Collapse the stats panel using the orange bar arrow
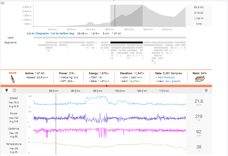 (107, 86)
